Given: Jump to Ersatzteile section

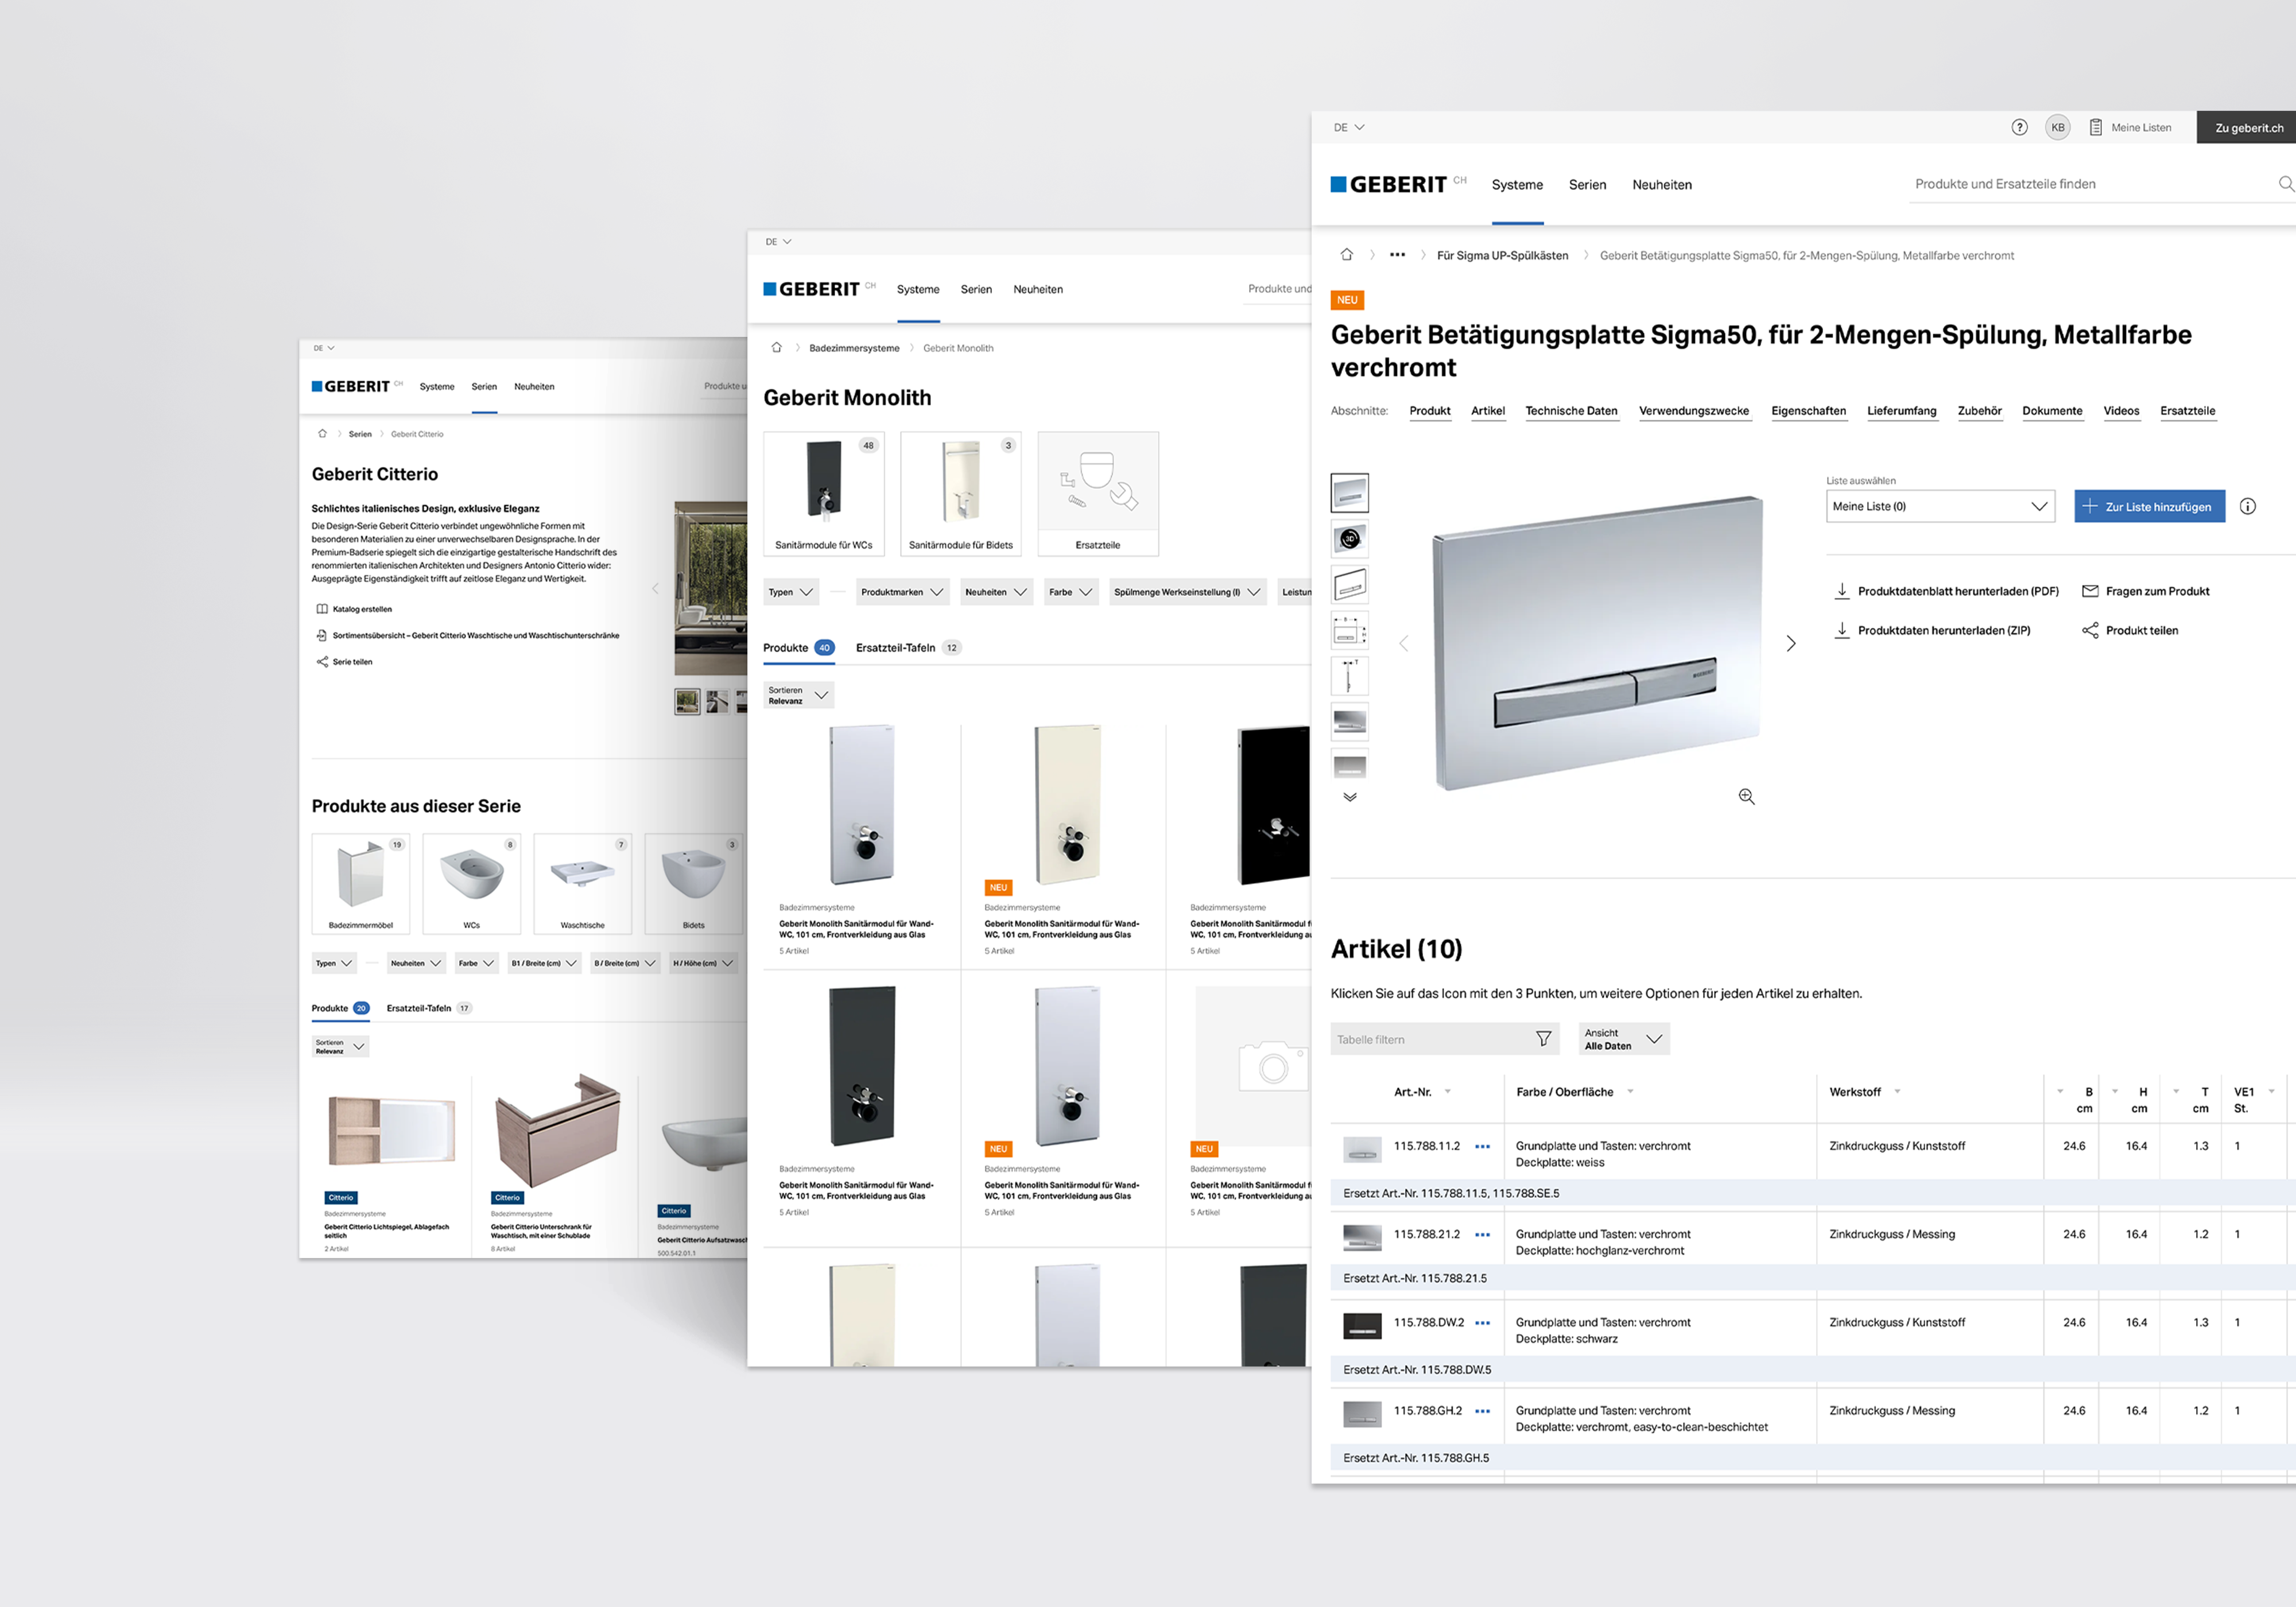Looking at the screenshot, I should pos(2187,411).
